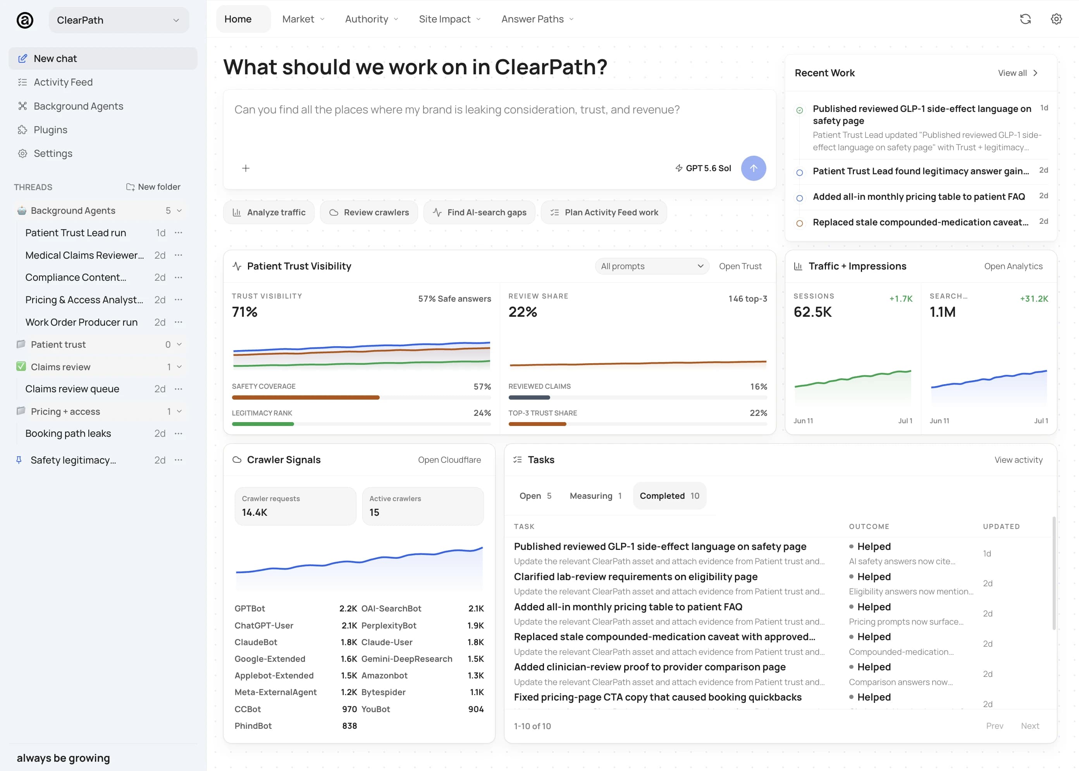Click the refresh sync icon
Viewport: 1079px width, 771px height.
click(x=1025, y=19)
